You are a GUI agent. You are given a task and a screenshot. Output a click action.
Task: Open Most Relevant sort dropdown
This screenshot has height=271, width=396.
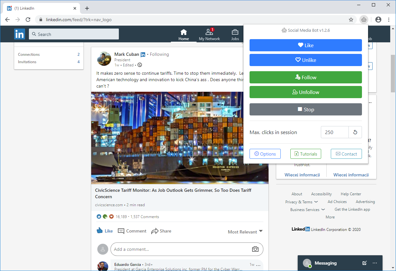(245, 232)
